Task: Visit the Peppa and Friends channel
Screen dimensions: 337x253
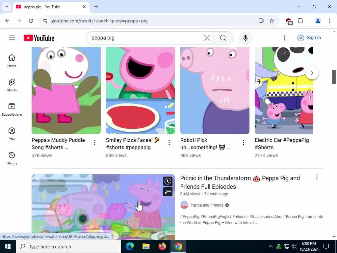Action: click(x=207, y=205)
